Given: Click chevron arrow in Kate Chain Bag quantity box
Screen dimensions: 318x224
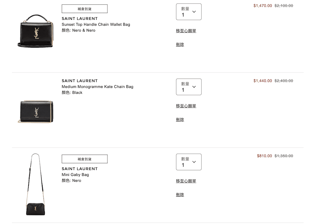Looking at the screenshot, I should 194,87.
